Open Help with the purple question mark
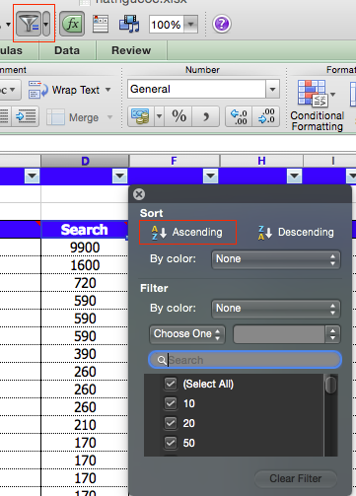The image size is (356, 496). tap(222, 24)
